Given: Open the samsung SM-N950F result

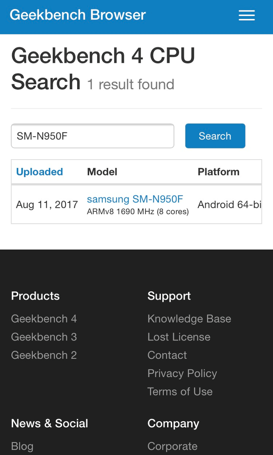Looking at the screenshot, I should click(135, 199).
